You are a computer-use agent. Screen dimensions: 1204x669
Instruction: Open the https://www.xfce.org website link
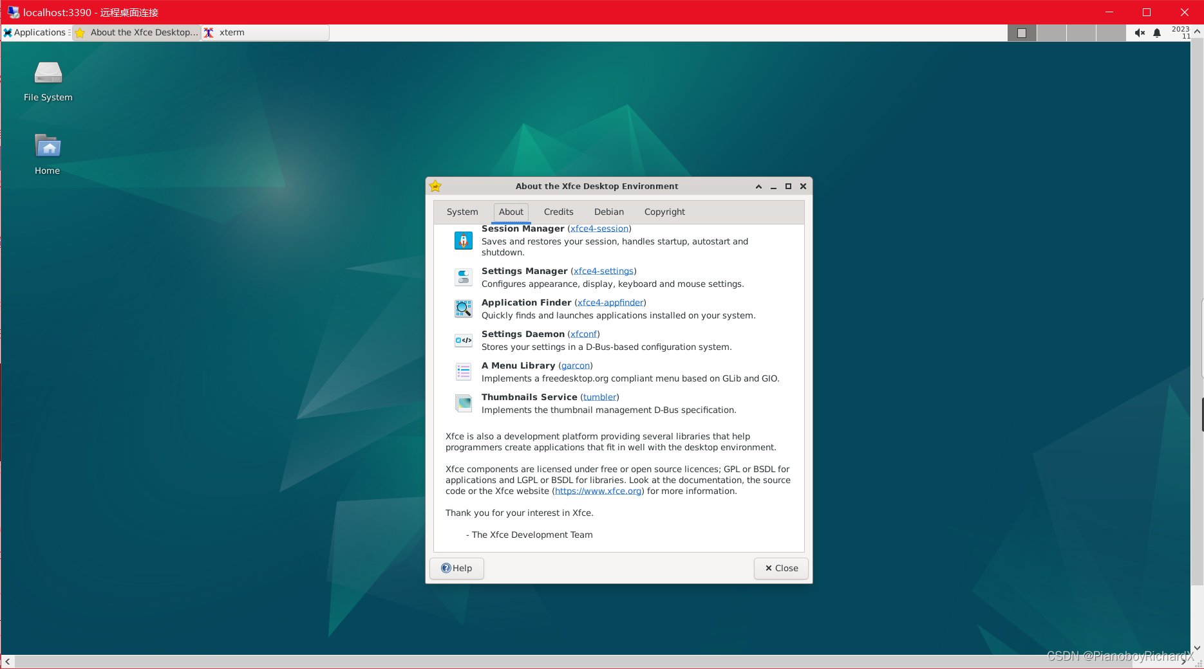click(x=598, y=491)
